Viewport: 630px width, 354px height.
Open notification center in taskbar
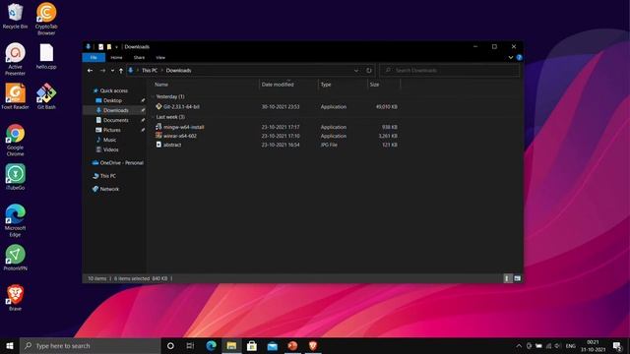[x=617, y=345]
